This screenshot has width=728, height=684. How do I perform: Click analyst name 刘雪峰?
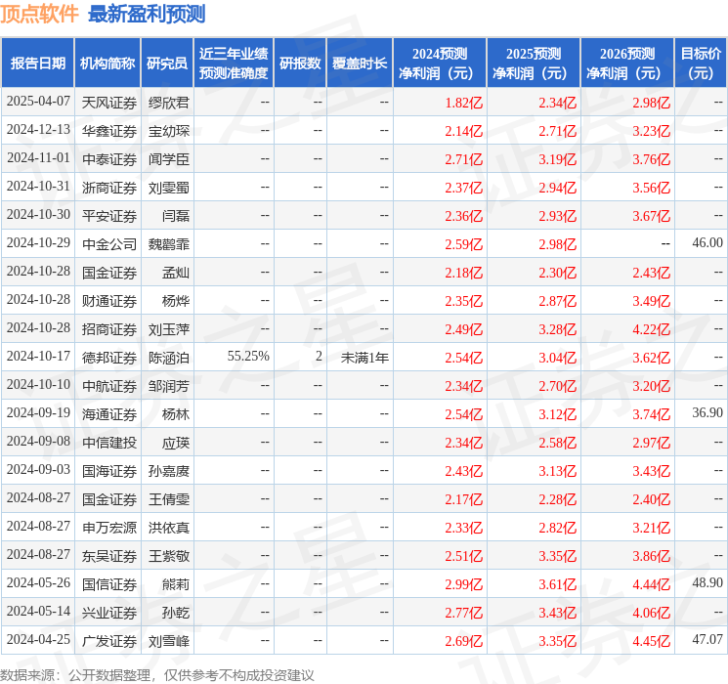168,640
